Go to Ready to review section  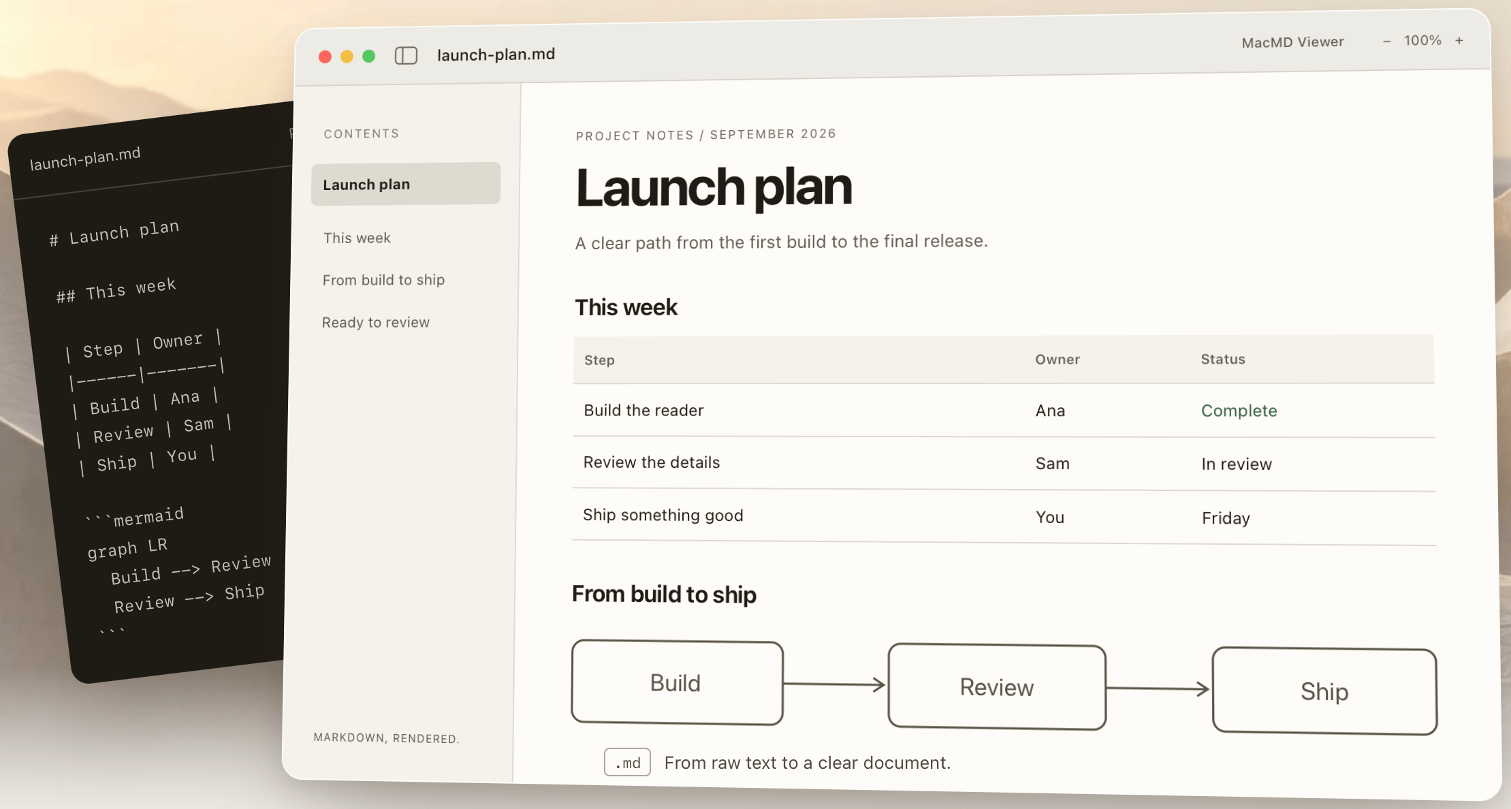(x=376, y=322)
